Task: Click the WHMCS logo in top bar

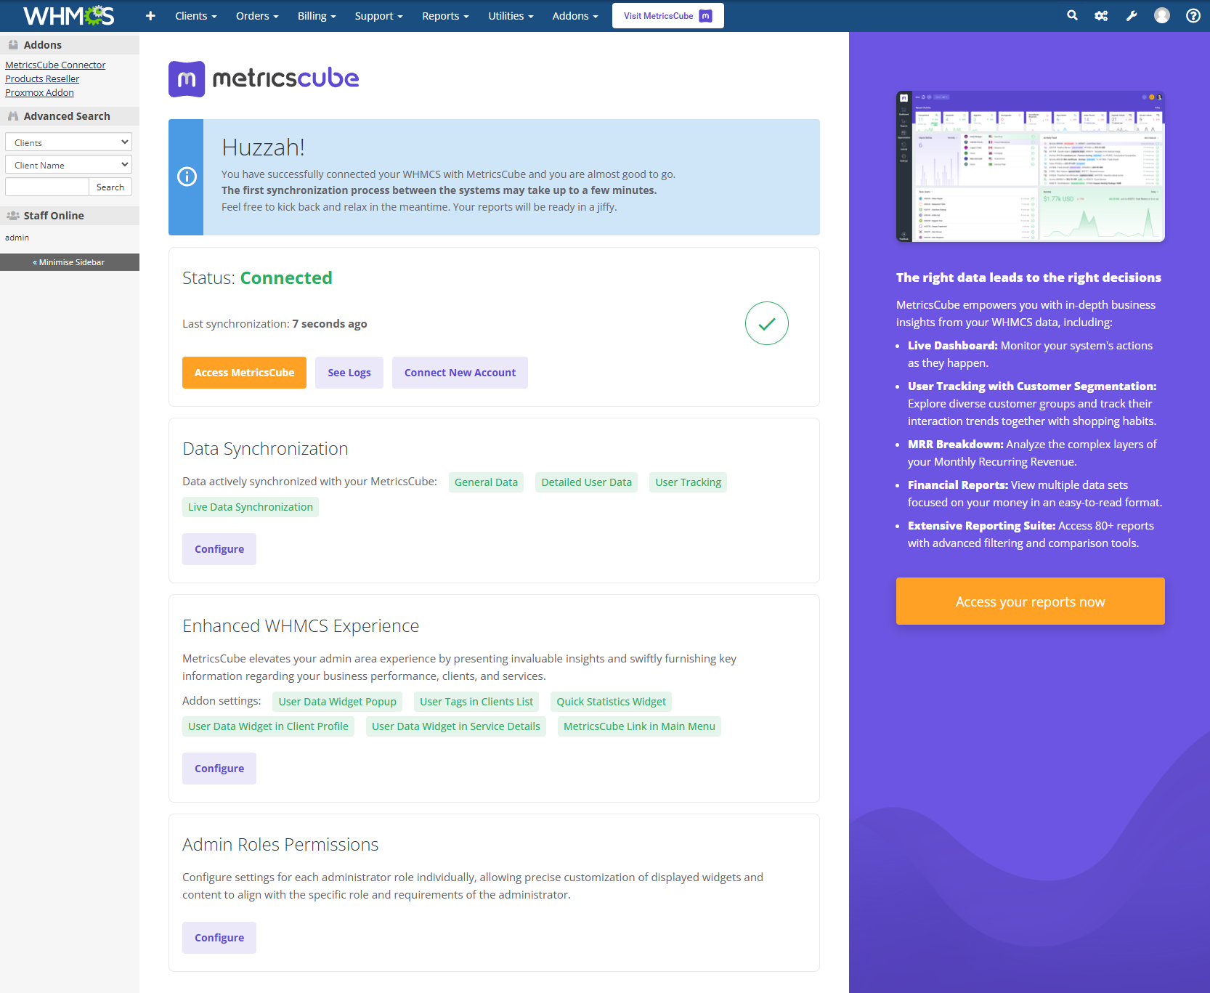Action: [x=69, y=15]
